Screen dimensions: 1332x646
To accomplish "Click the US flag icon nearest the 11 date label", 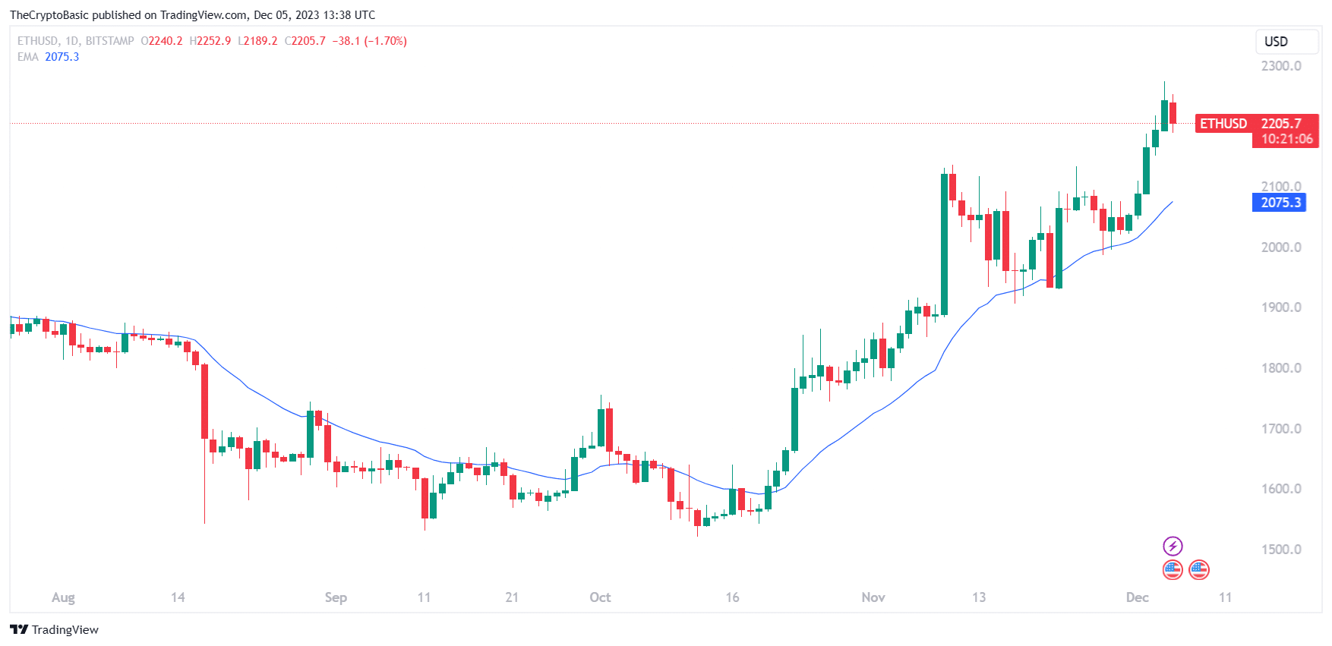I will pyautogui.click(x=1199, y=569).
